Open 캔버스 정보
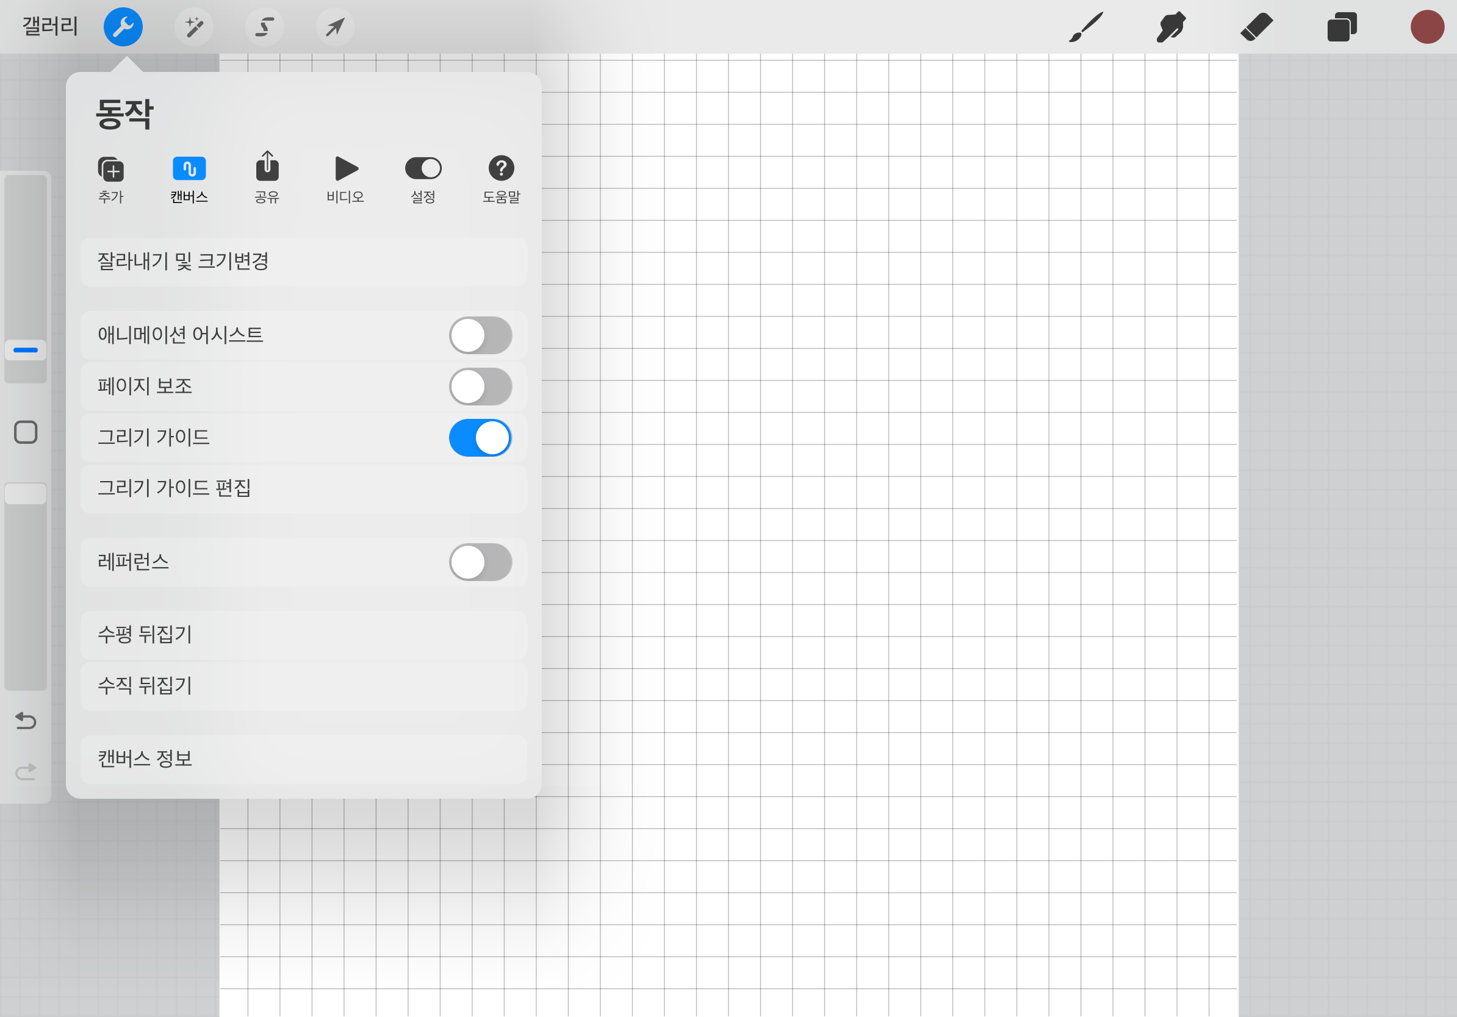1457x1017 pixels. [x=303, y=759]
